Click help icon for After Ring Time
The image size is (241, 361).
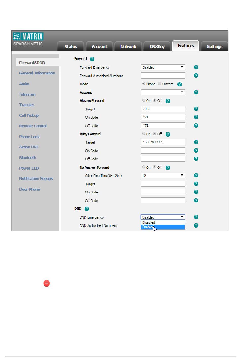point(196,175)
